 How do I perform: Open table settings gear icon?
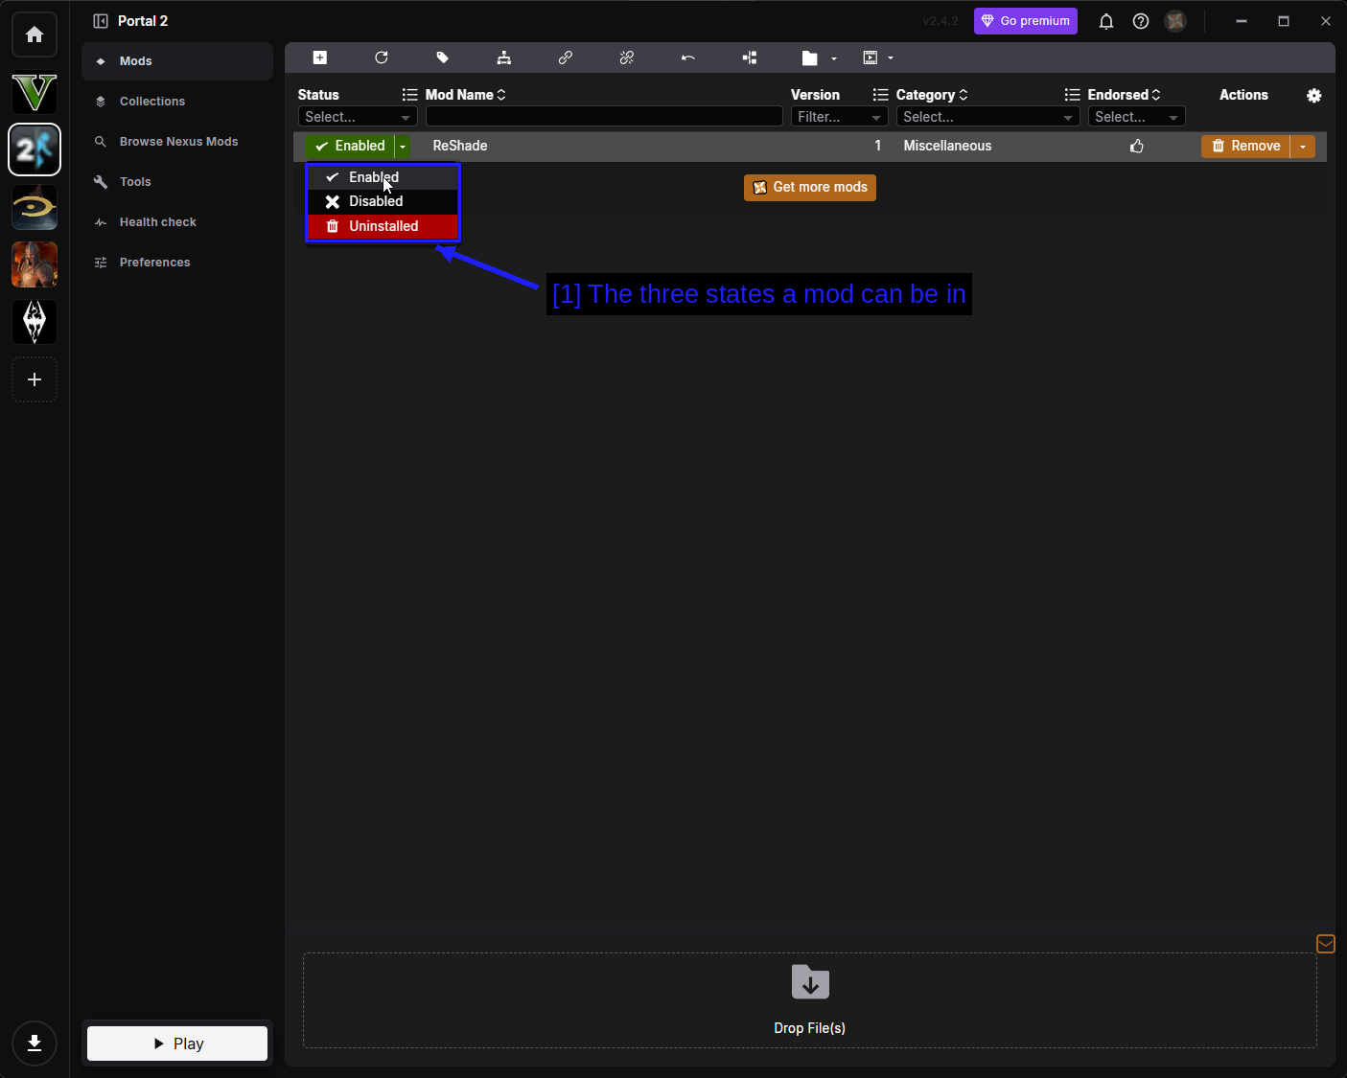[x=1314, y=96]
